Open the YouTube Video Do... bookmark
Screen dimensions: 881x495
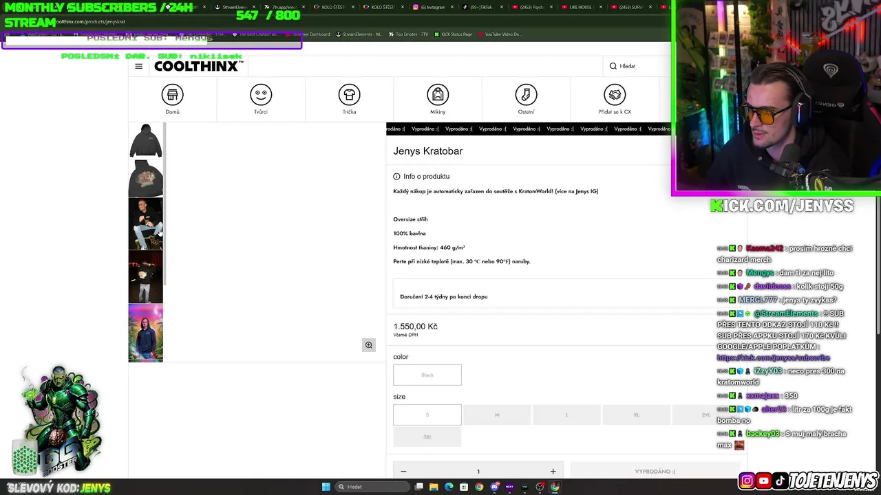click(x=500, y=34)
